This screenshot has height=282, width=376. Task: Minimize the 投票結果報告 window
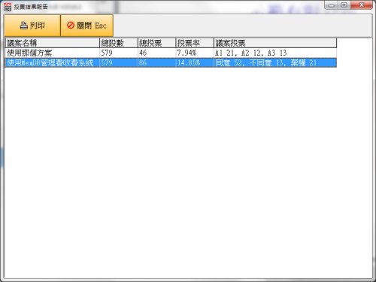pos(332,5)
